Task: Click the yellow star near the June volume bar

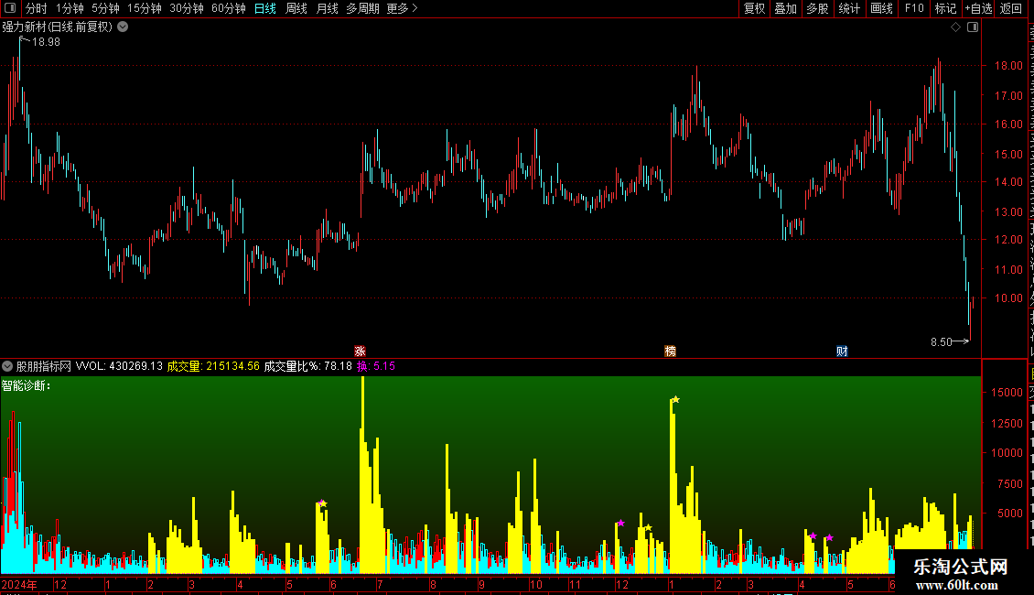Action: click(323, 504)
